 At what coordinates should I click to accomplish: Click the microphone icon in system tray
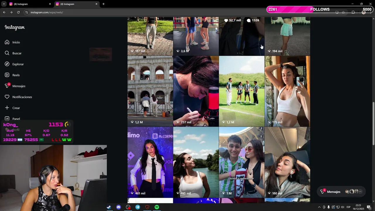pos(328,207)
